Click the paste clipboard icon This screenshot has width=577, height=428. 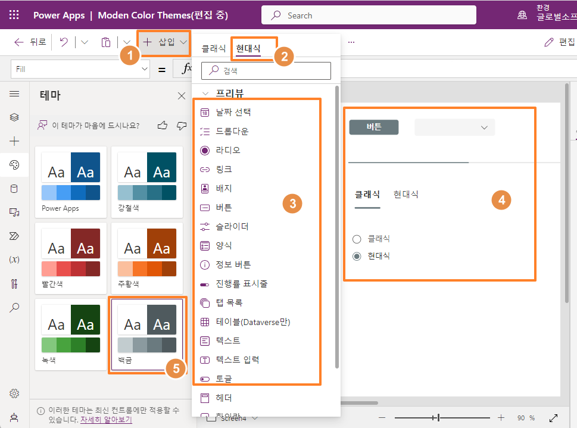(x=105, y=42)
